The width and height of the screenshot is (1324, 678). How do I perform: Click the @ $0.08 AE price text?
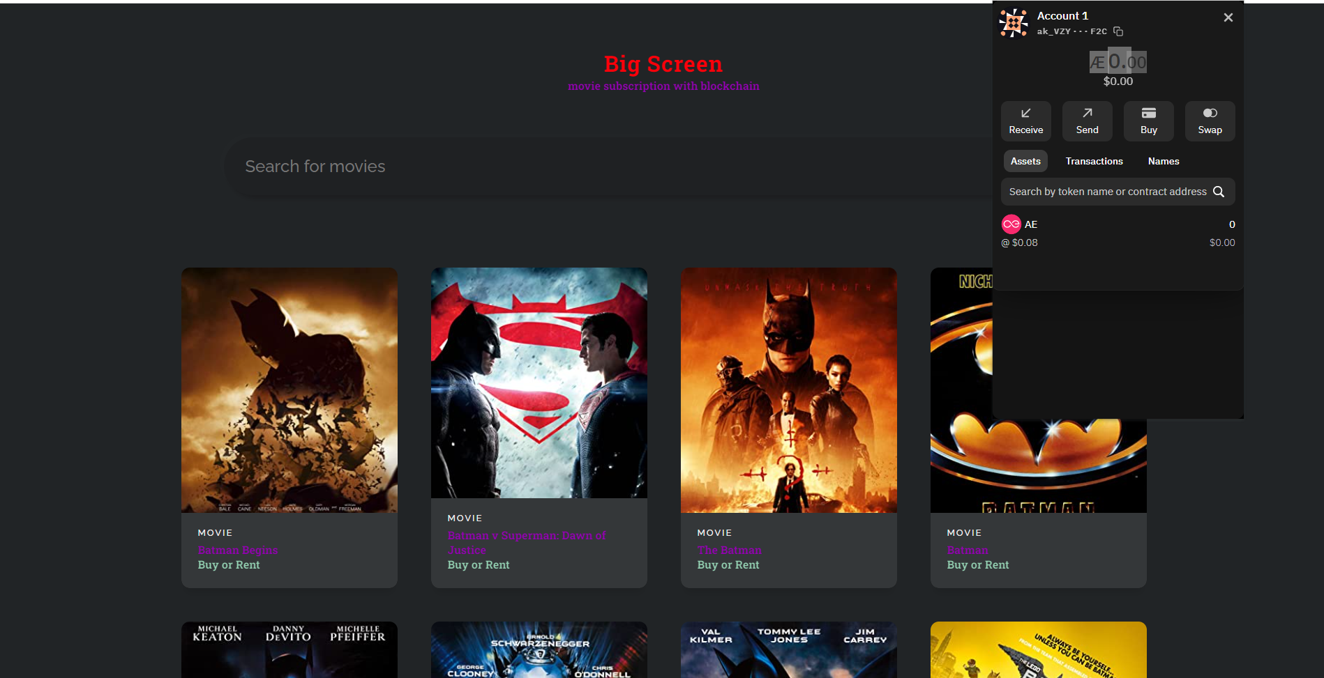tap(1019, 242)
